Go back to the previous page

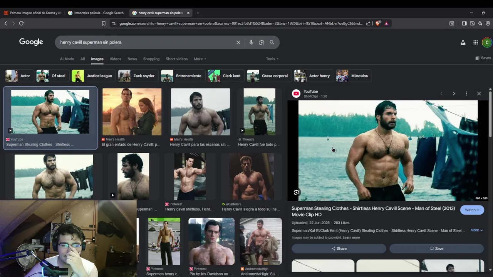pyautogui.click(x=6, y=23)
